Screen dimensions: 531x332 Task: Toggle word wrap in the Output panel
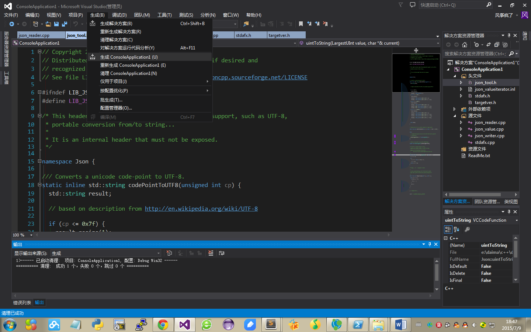(222, 253)
